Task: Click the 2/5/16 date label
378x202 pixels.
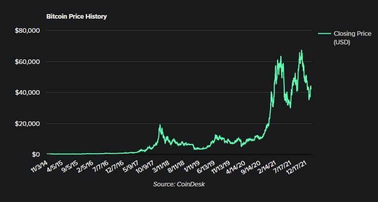Action: click(x=84, y=166)
